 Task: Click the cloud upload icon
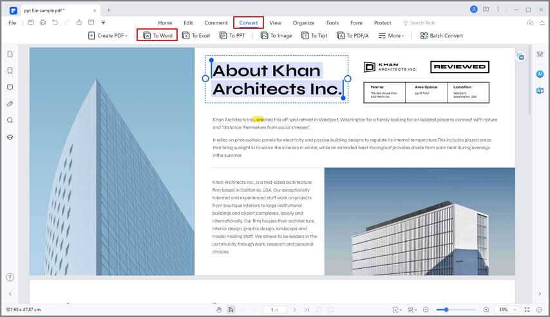[x=530, y=23]
